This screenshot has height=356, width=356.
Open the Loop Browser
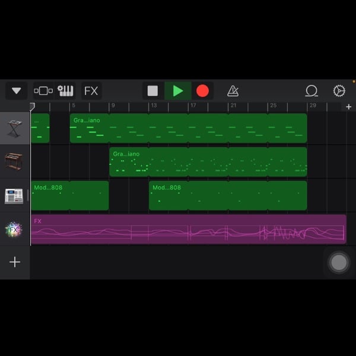(x=311, y=91)
